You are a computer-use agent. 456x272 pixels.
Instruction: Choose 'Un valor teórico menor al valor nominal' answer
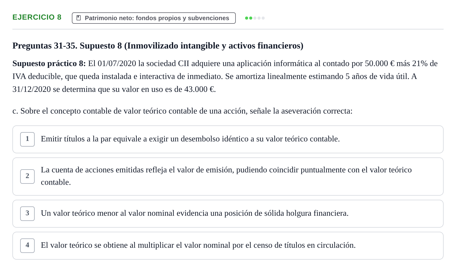[228, 214]
